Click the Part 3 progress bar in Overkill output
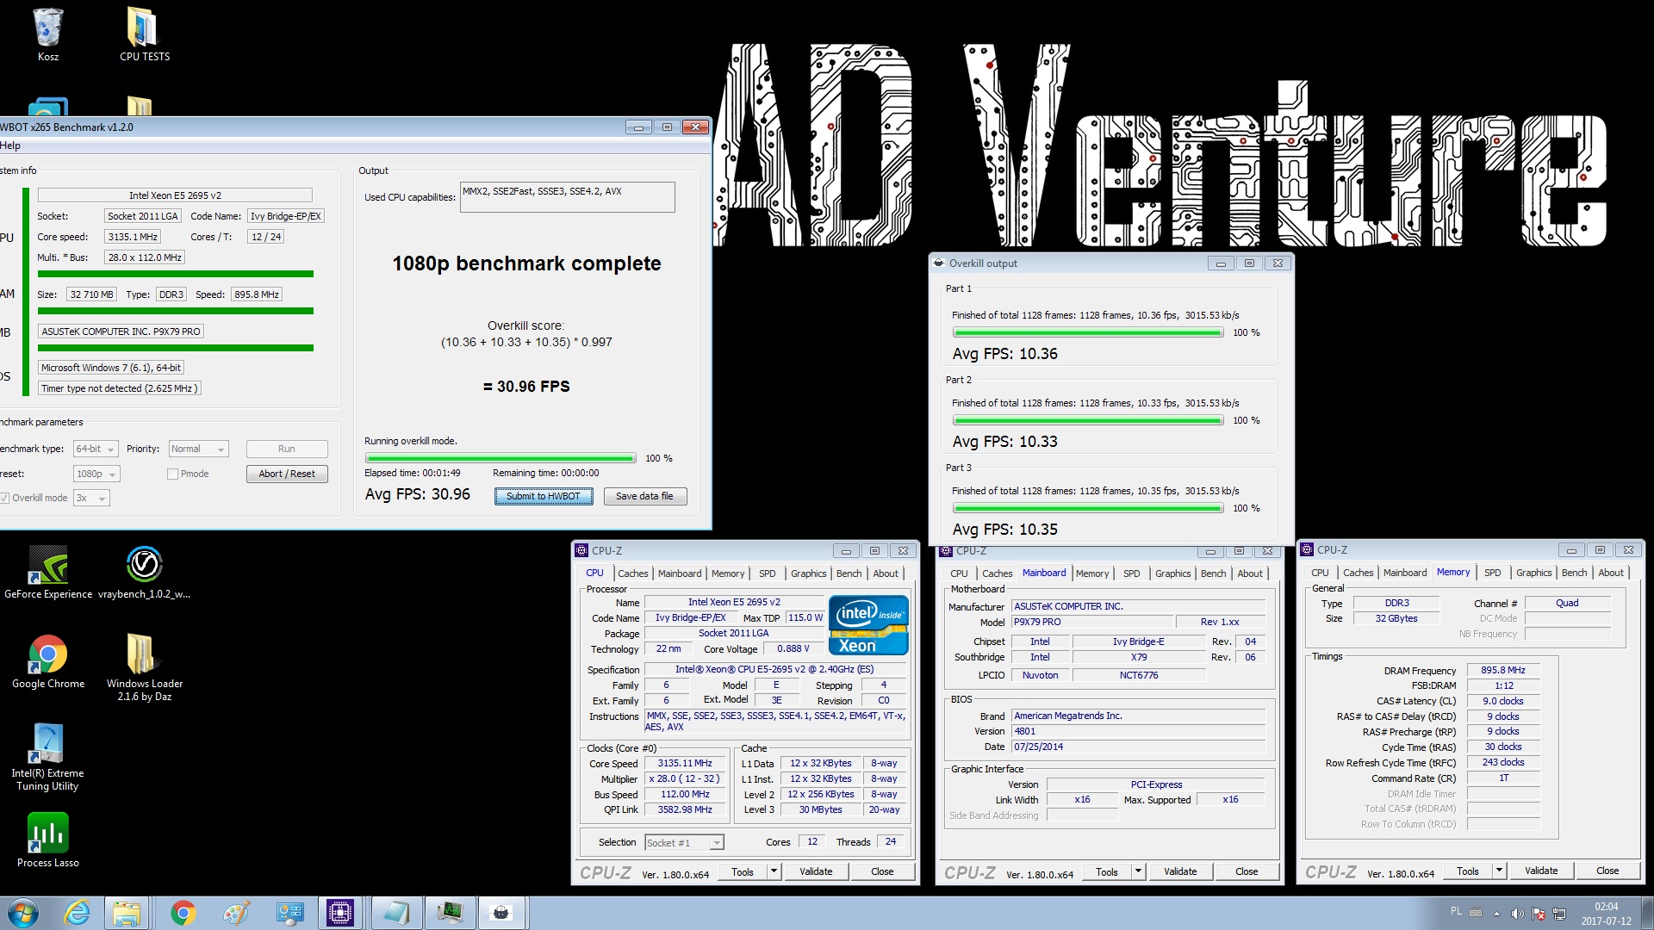 point(1088,508)
